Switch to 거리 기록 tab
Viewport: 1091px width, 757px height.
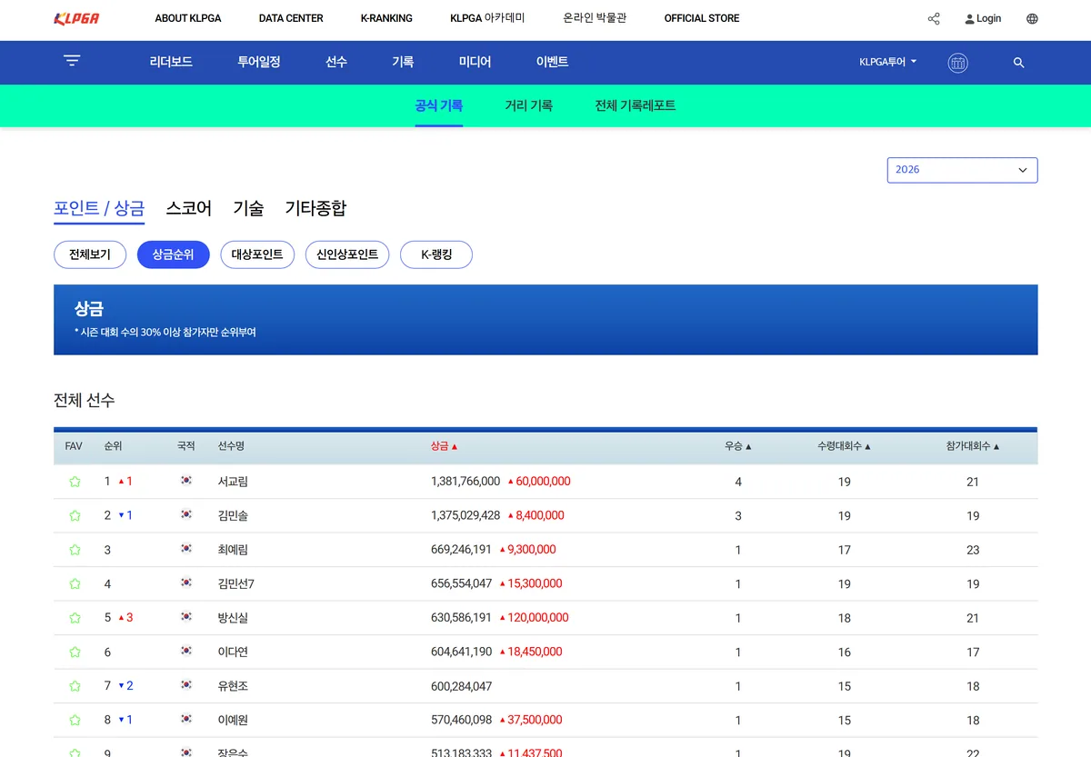coord(528,105)
